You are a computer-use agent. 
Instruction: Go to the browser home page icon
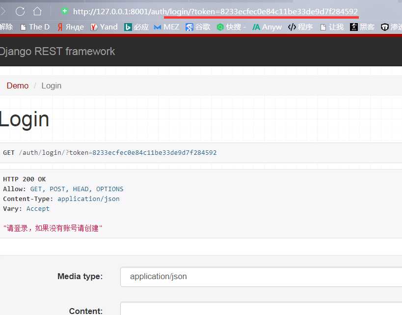[37, 11]
